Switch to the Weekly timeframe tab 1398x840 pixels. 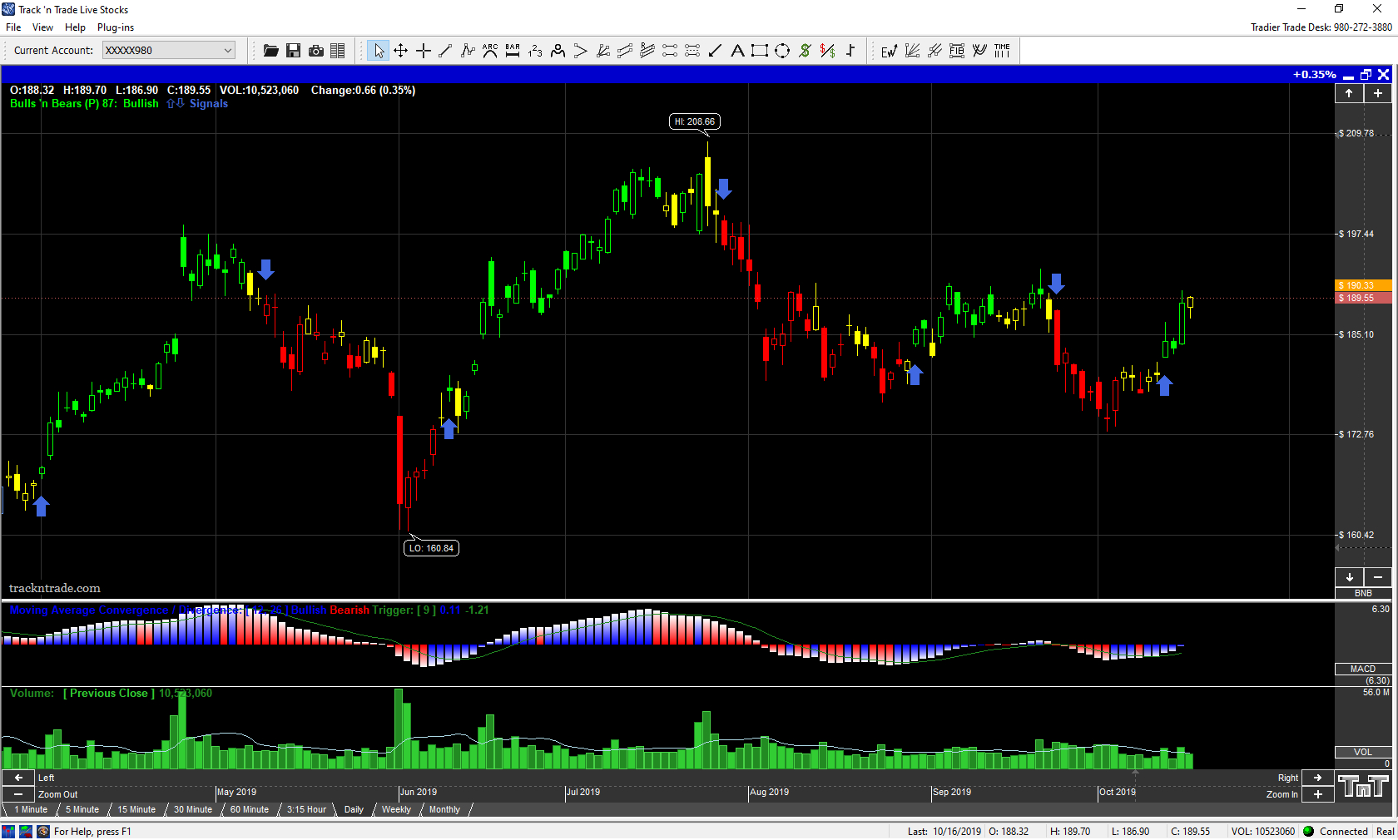pyautogui.click(x=396, y=809)
